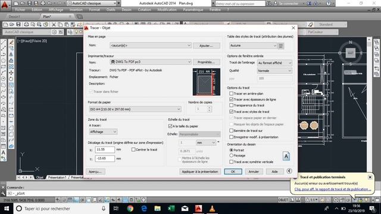
Task: Open the Modification menu
Action: click(x=167, y=10)
